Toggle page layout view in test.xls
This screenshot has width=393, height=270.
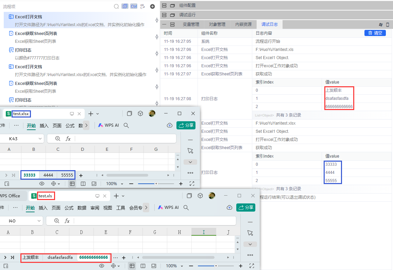pyautogui.click(x=143, y=266)
